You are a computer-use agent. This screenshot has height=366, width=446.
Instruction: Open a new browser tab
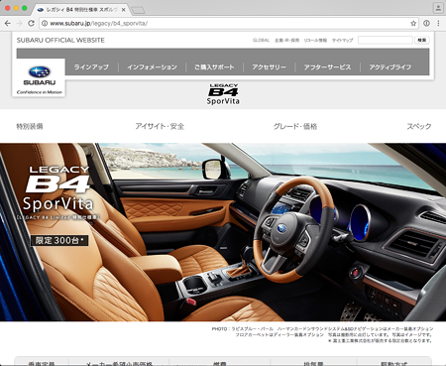point(138,10)
